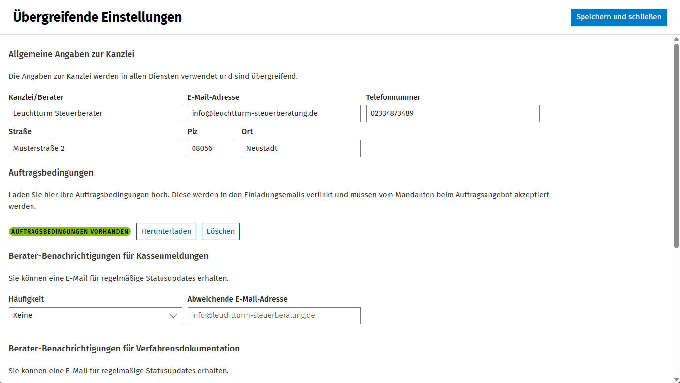The image size is (680, 383).
Task: Download the Auftragsbedingungen via Herunterladen
Action: click(166, 231)
